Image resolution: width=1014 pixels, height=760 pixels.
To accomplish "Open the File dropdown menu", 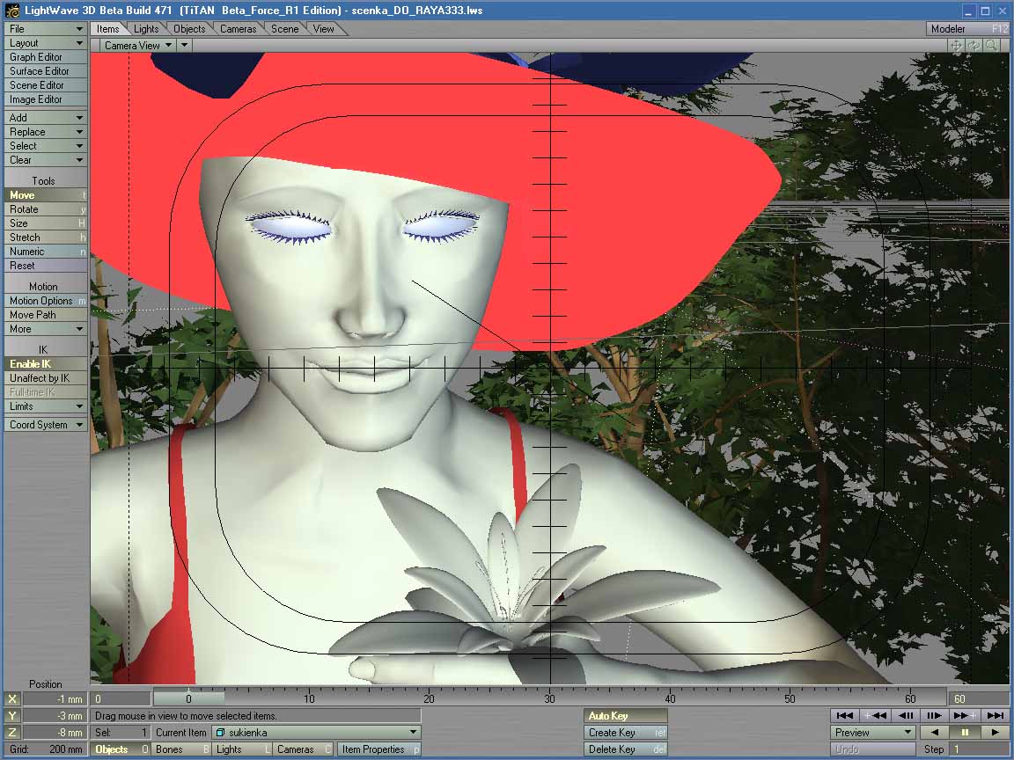I will click(45, 28).
